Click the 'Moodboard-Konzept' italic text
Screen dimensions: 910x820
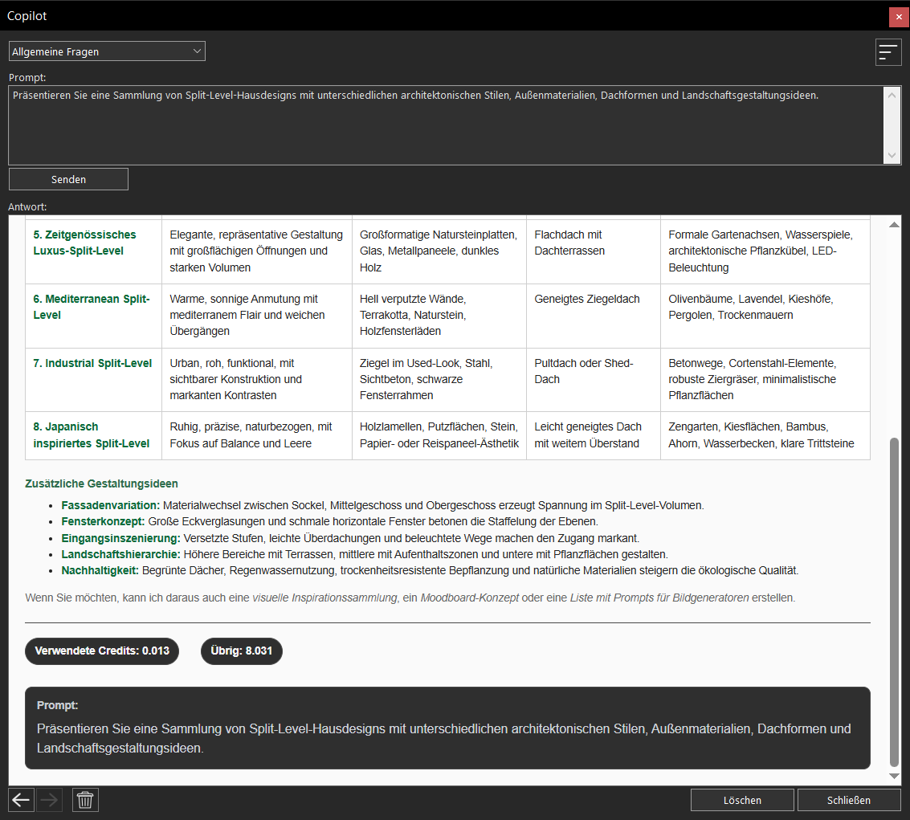click(470, 598)
